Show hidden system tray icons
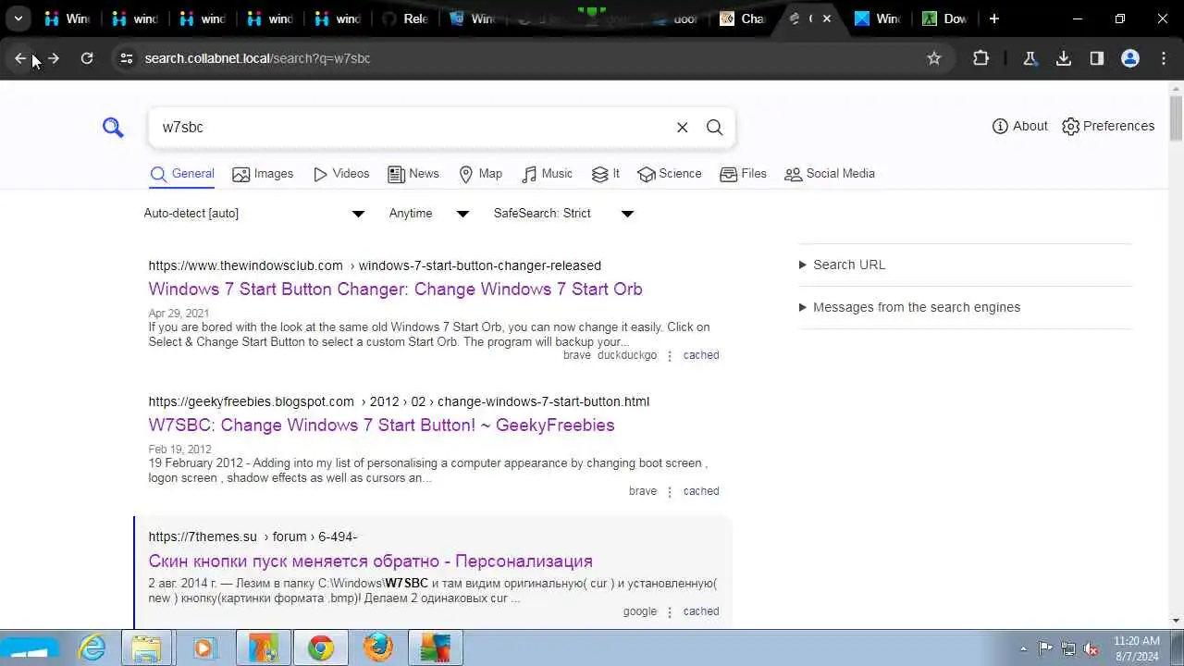Image resolution: width=1184 pixels, height=666 pixels. click(x=1023, y=648)
